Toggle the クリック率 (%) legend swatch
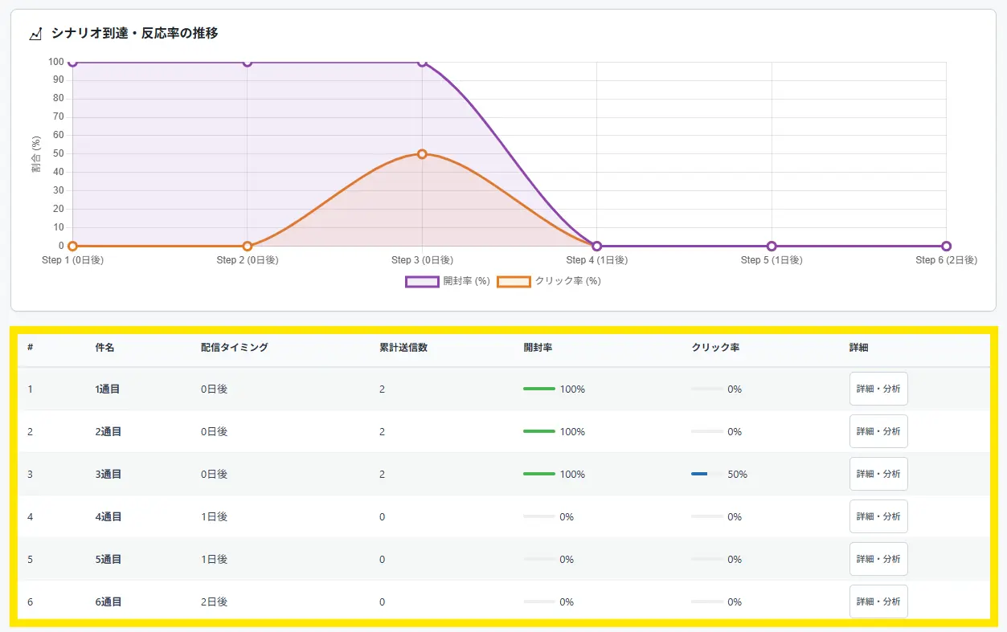This screenshot has width=1007, height=632. tap(514, 281)
